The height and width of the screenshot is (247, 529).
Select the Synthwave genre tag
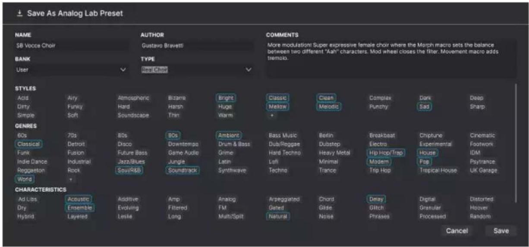[x=232, y=170]
